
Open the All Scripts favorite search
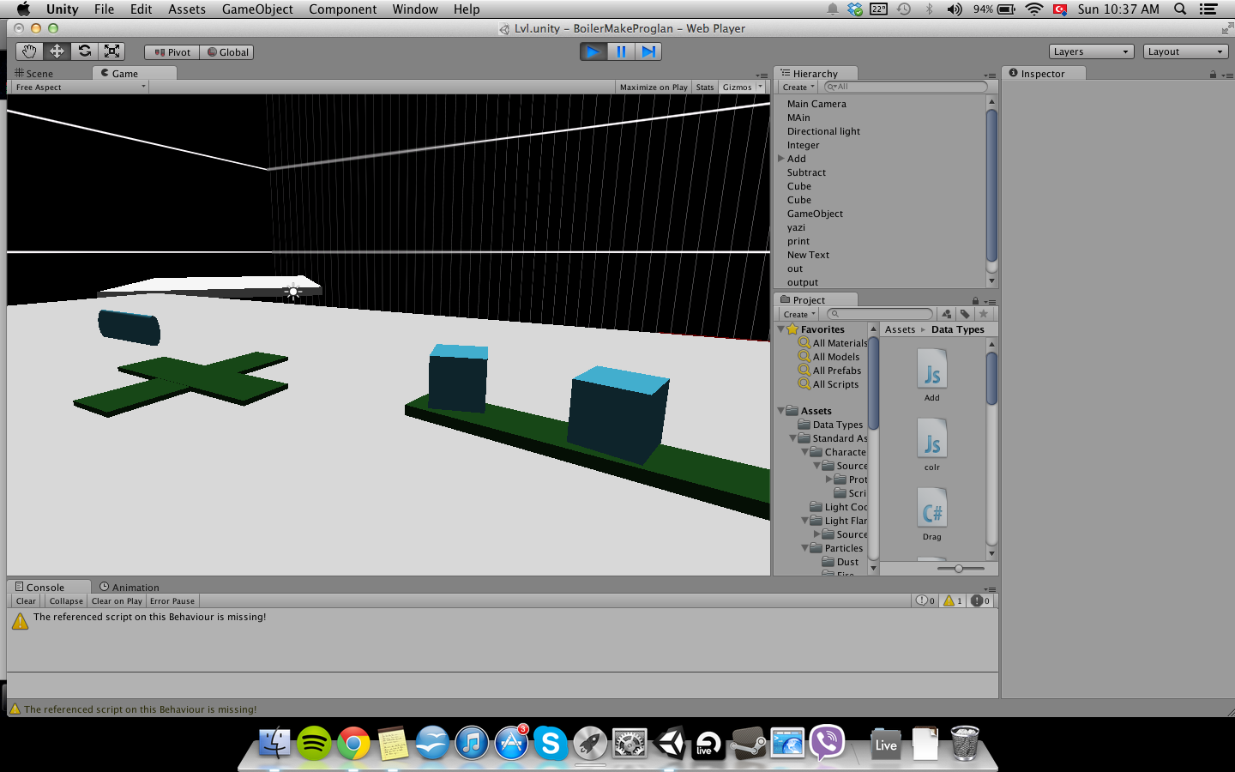828,384
